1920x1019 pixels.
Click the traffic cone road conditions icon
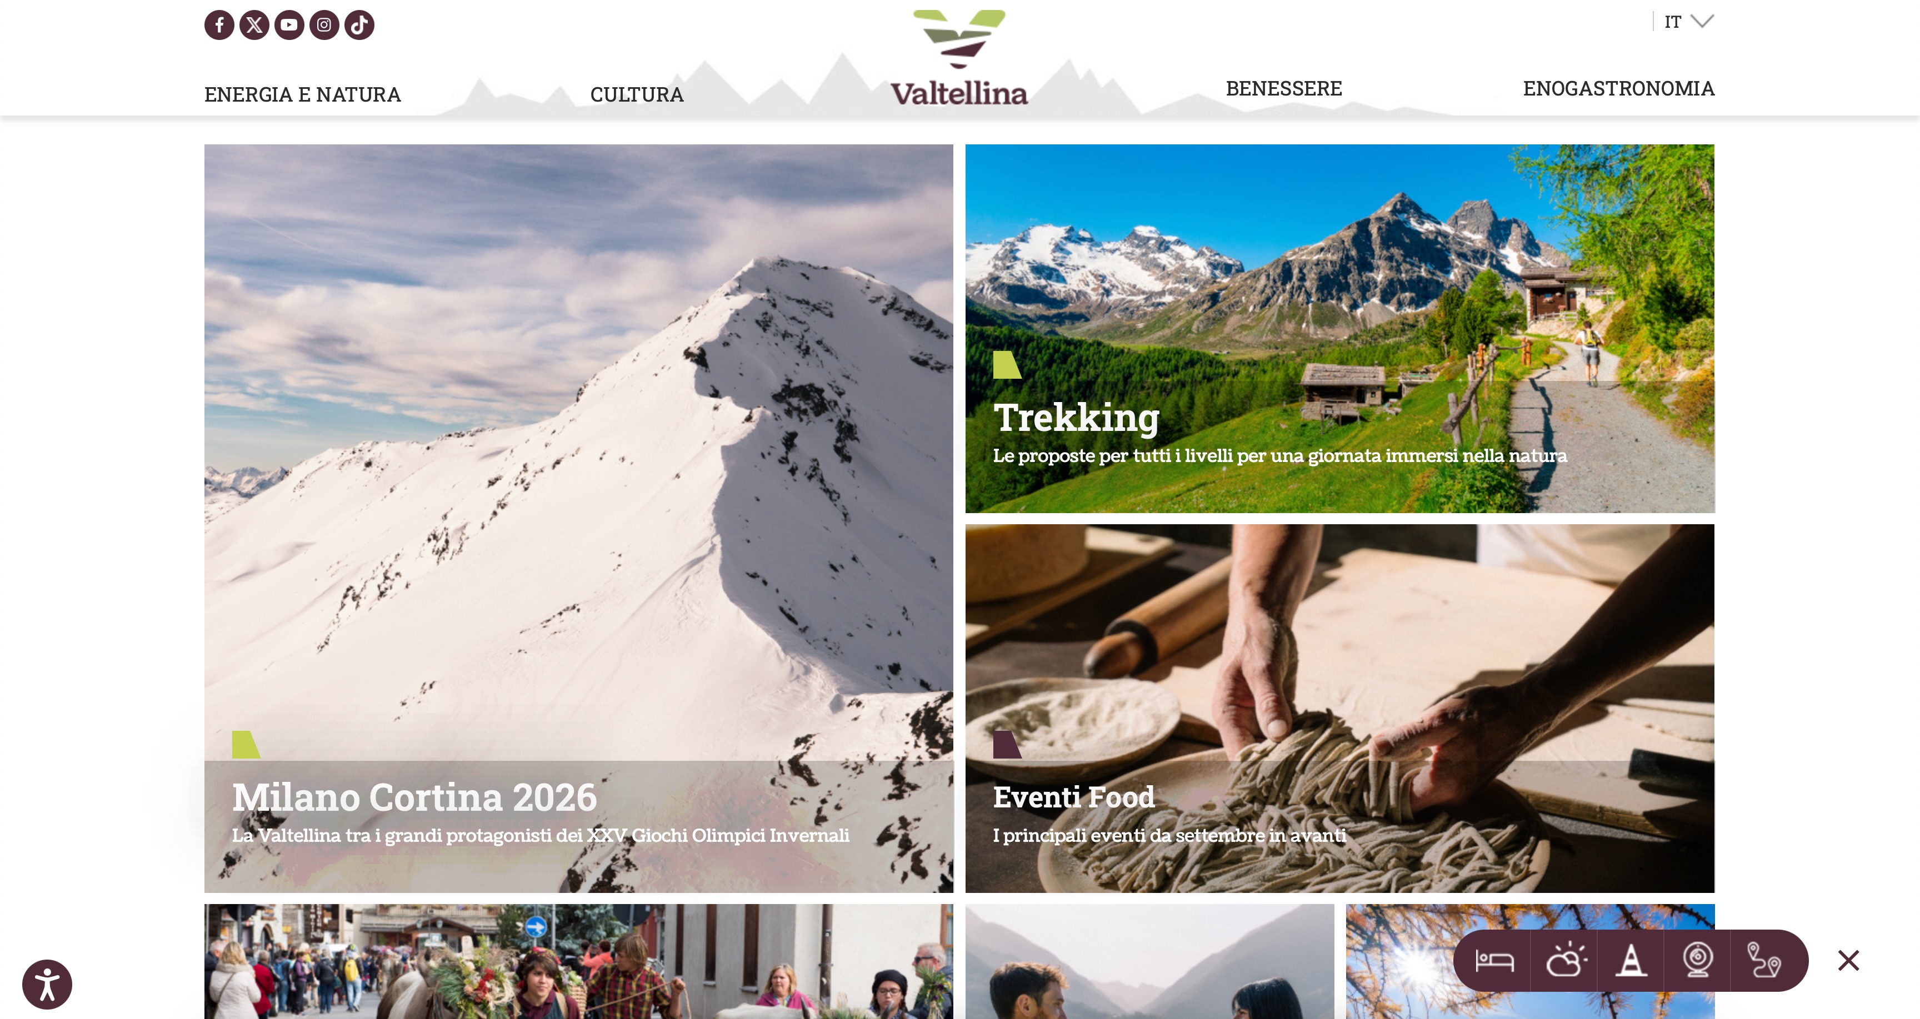click(1631, 960)
